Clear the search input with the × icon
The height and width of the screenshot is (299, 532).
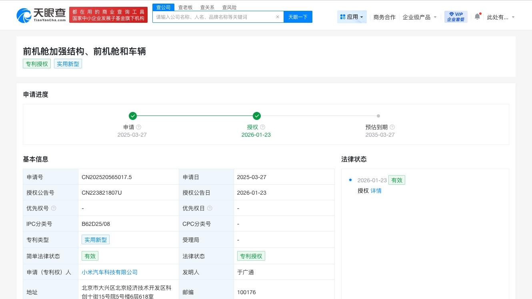(x=278, y=17)
